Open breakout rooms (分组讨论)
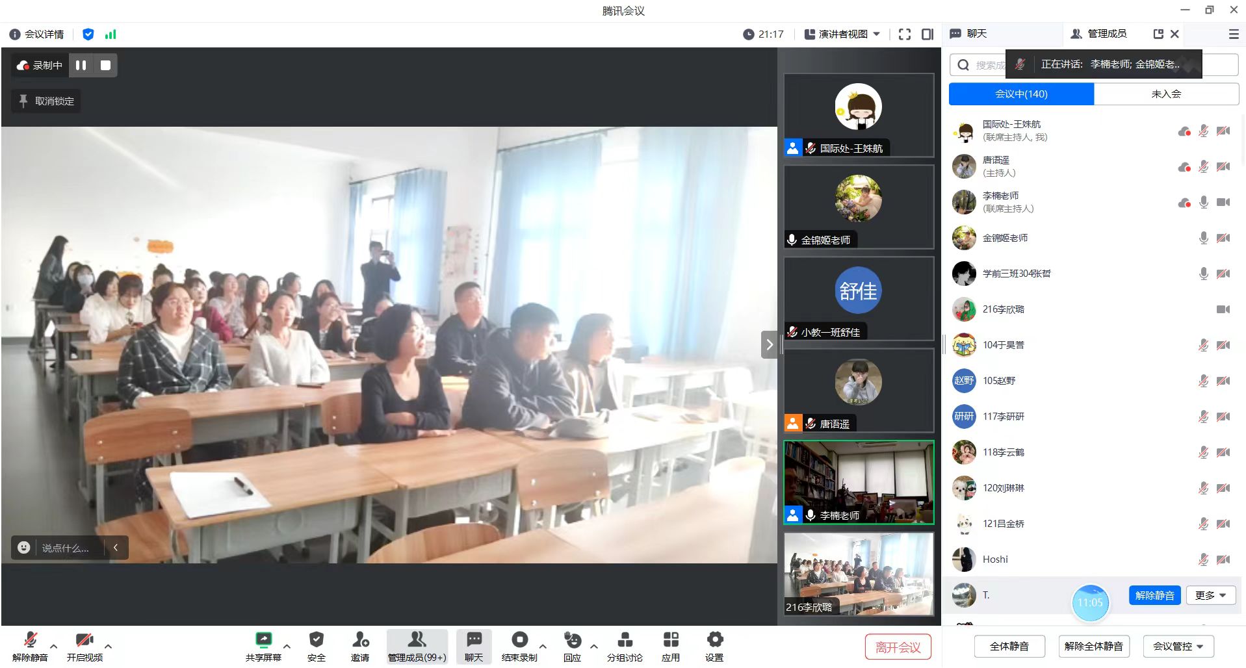 pos(624,640)
